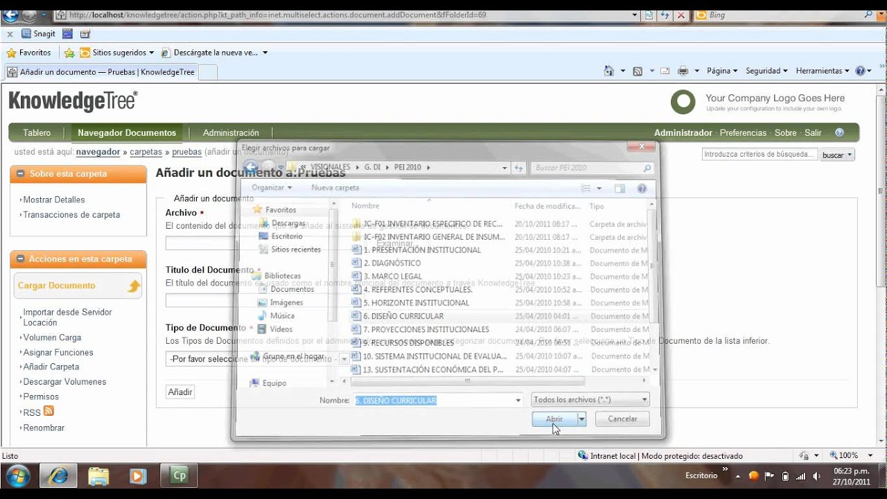887x499 pixels.
Task: Select the Navegador Documentos tab
Action: pyautogui.click(x=127, y=132)
